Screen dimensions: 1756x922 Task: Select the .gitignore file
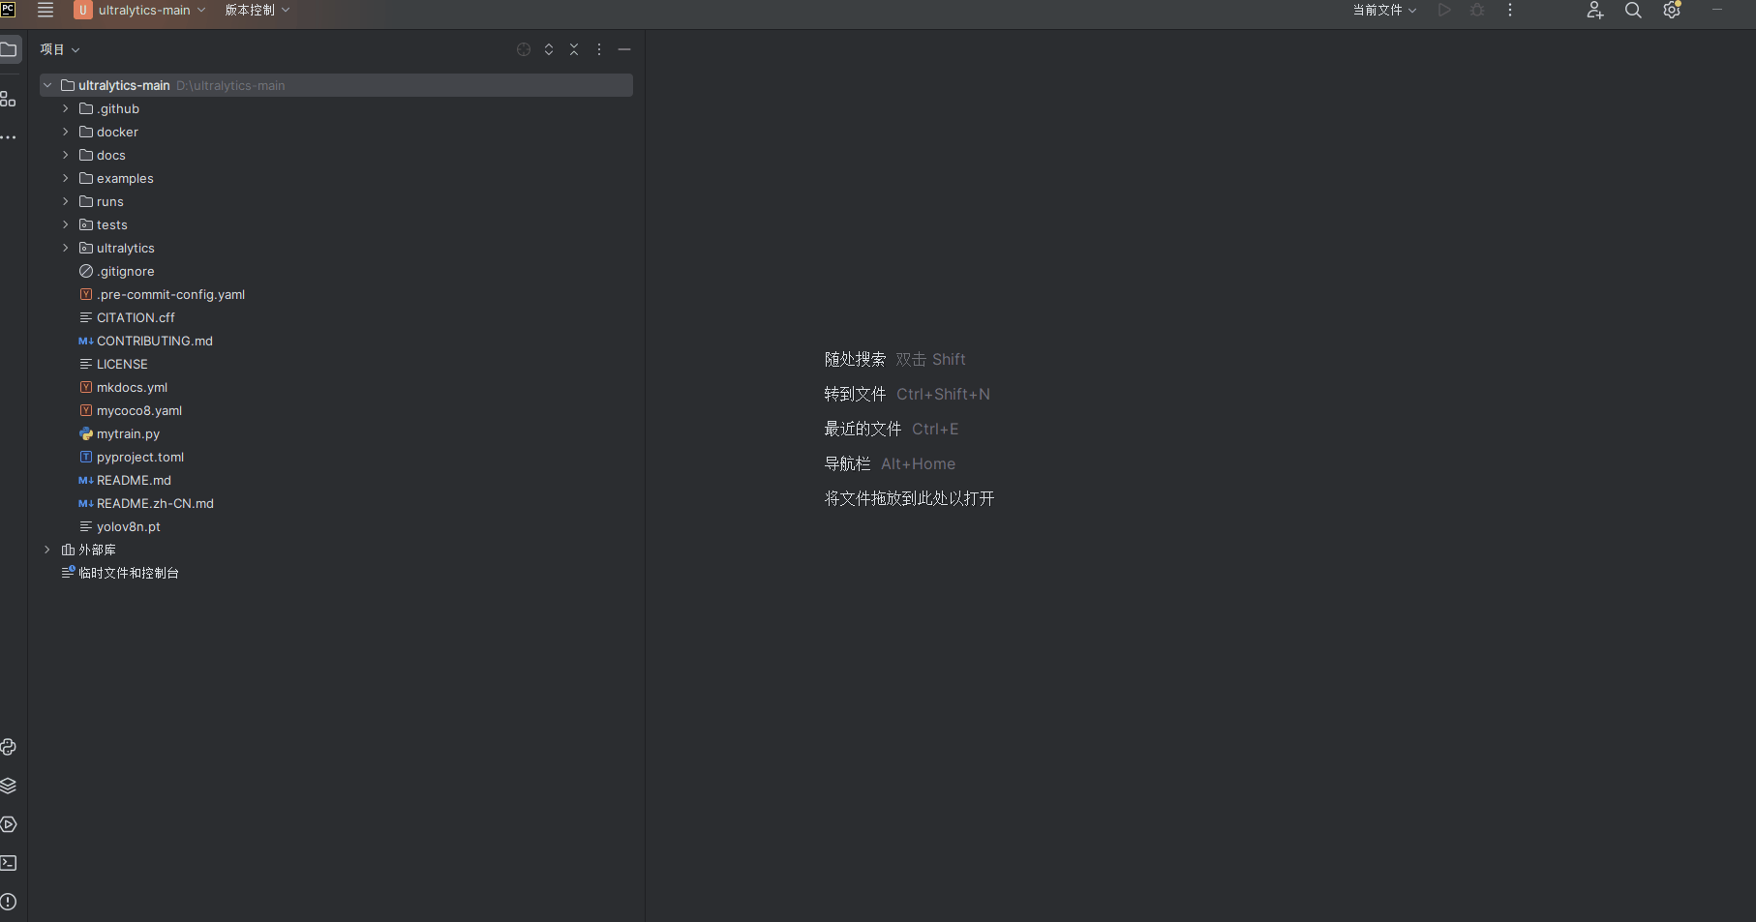click(x=126, y=271)
